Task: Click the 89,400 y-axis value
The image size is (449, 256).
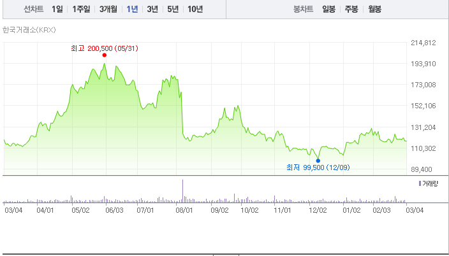Action: pyautogui.click(x=422, y=169)
